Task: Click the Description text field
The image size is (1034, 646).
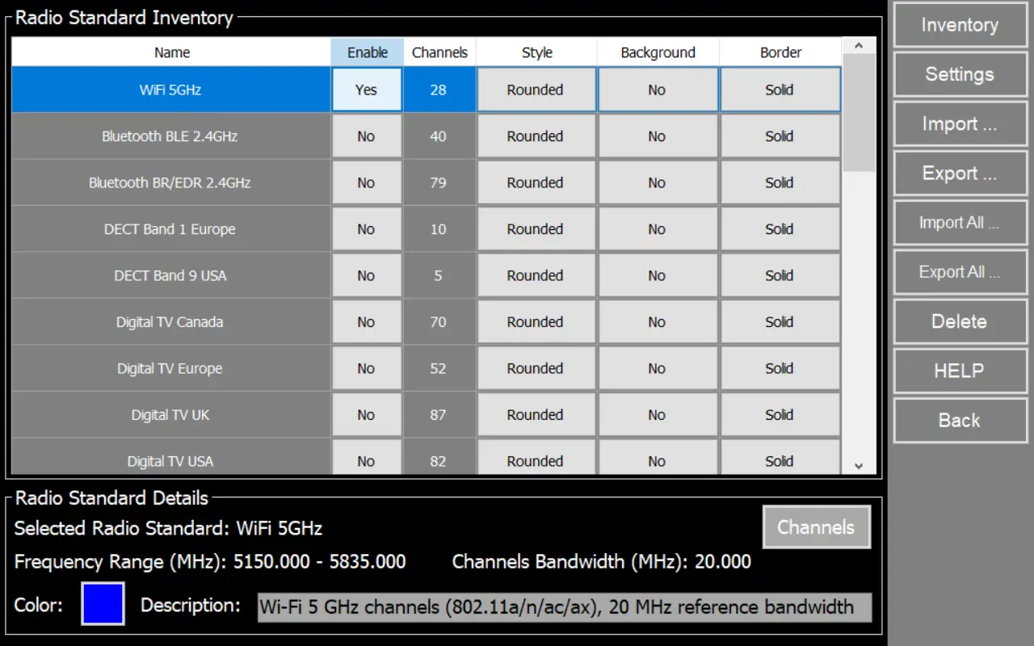Action: (564, 607)
